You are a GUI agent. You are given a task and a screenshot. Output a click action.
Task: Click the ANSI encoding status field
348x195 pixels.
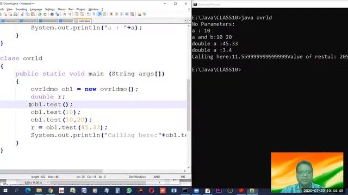[x=157, y=177]
